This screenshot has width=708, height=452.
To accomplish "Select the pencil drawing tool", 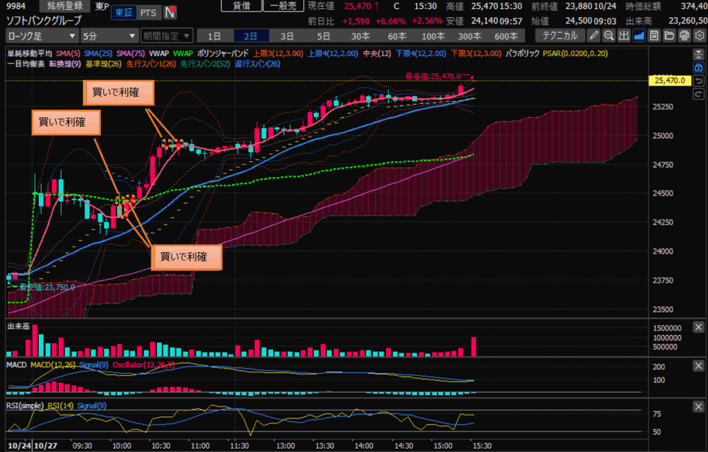I will click(x=594, y=35).
